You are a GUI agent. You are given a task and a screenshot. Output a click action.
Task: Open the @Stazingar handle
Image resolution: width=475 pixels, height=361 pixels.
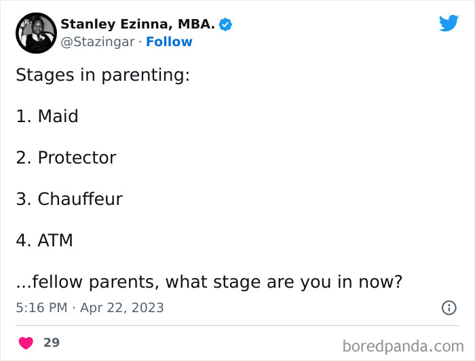pyautogui.click(x=98, y=42)
